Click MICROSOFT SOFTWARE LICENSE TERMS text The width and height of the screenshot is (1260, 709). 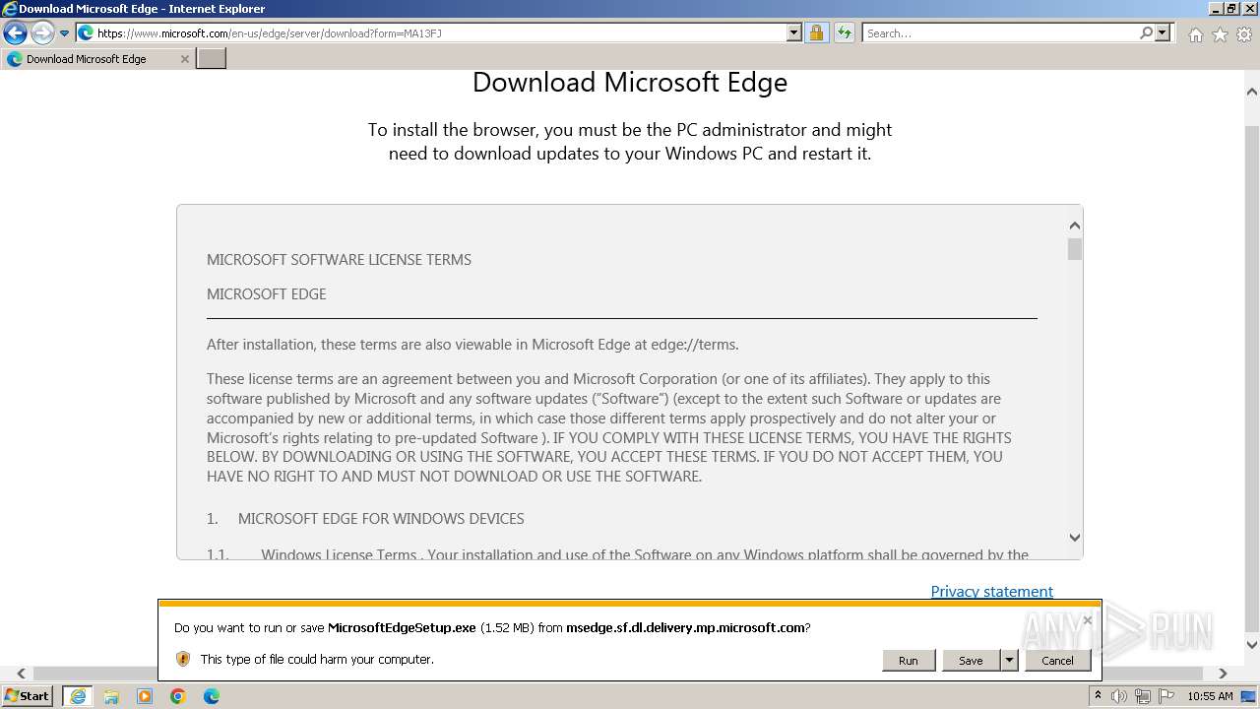(339, 260)
